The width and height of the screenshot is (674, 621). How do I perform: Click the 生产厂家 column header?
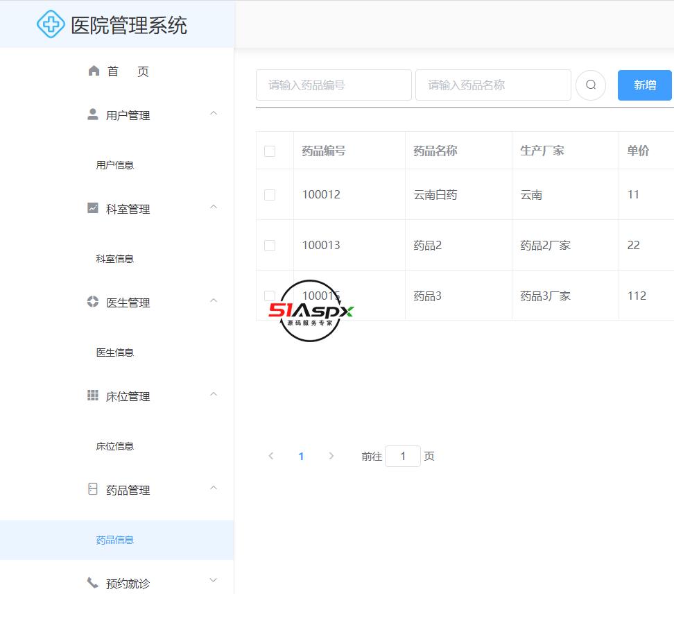542,151
